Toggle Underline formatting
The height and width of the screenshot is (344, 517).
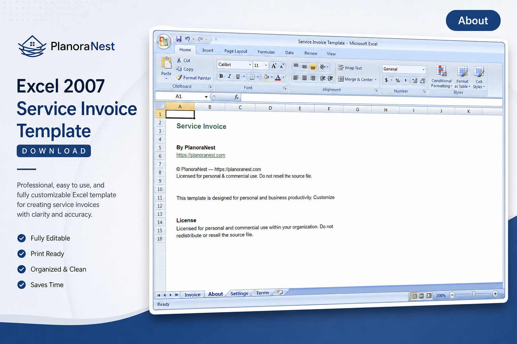click(x=238, y=77)
